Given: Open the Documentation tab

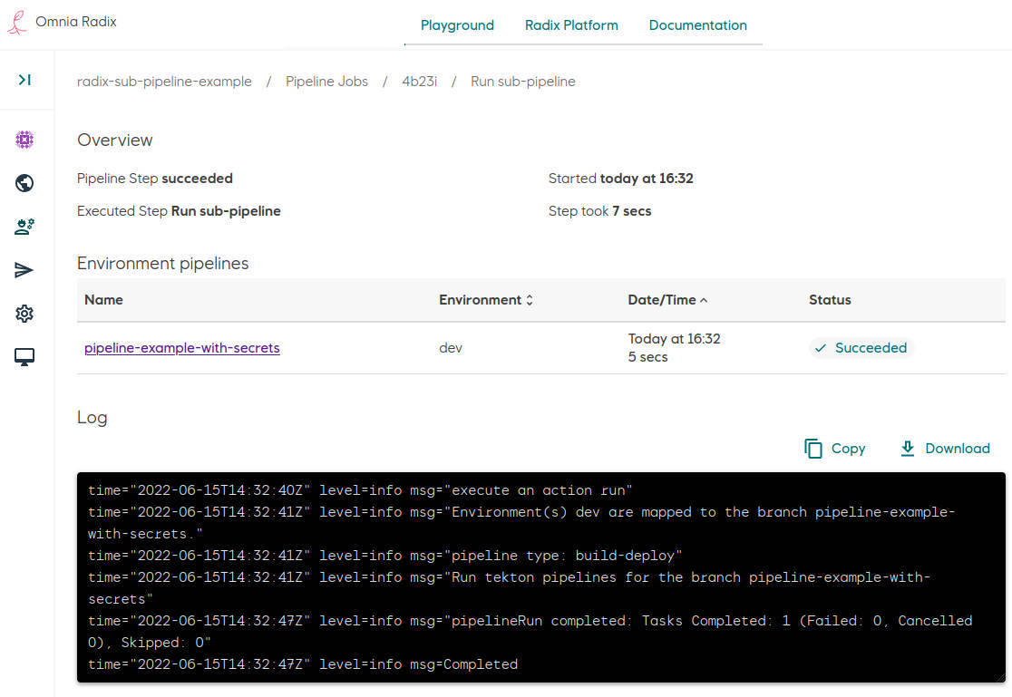Looking at the screenshot, I should (697, 24).
